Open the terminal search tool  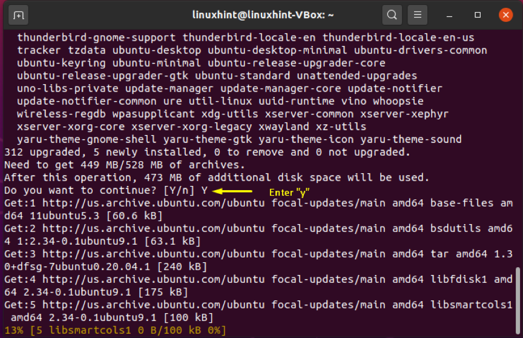tap(392, 15)
